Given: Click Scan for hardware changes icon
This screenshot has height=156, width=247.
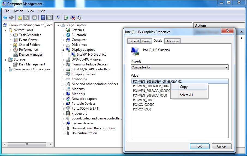Looking at the screenshot, I should coord(58,17).
